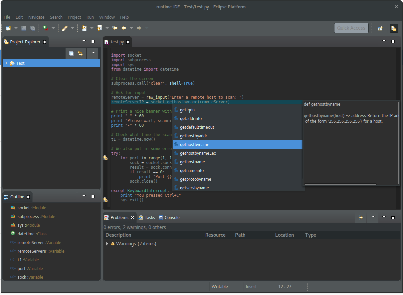This screenshot has height=295, width=403.
Task: Open the Next Annotation dropdown arrow
Action: (92, 28)
